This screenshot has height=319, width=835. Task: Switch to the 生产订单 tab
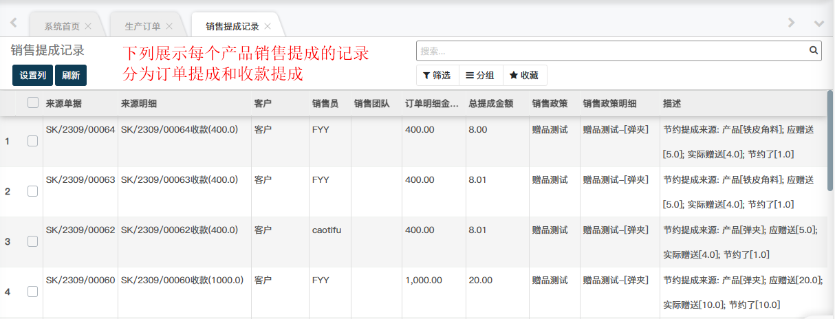142,26
